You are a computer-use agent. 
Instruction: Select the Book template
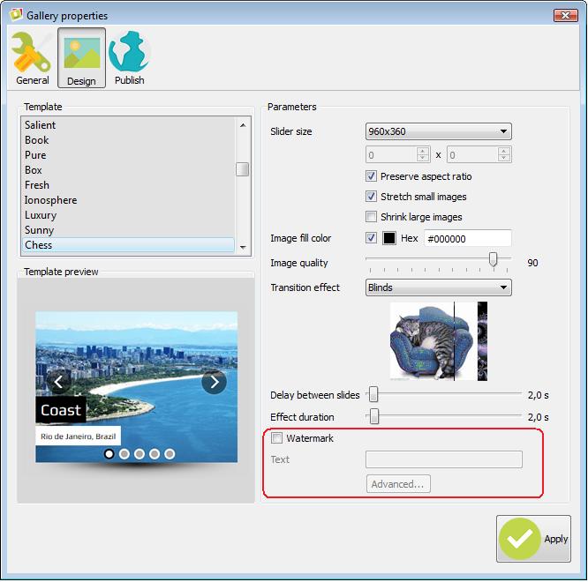128,139
